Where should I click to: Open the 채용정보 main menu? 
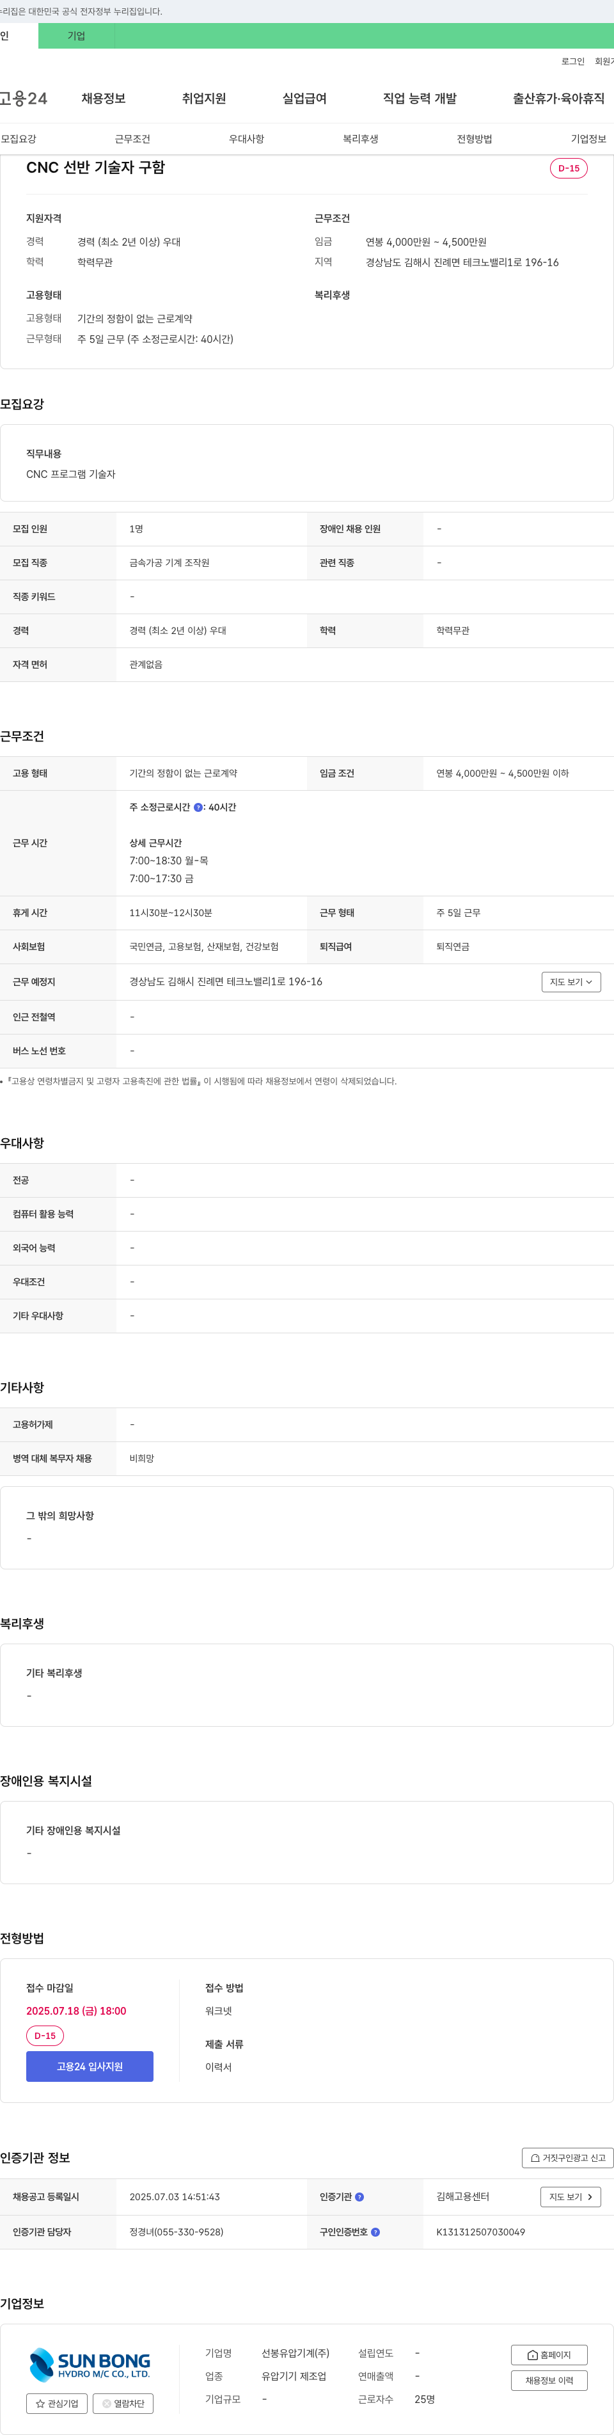[x=103, y=99]
